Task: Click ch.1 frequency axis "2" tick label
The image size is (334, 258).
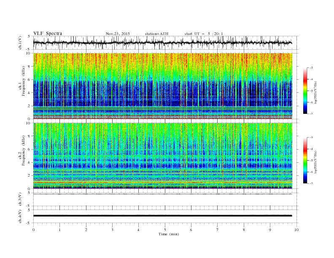Action: click(30, 106)
